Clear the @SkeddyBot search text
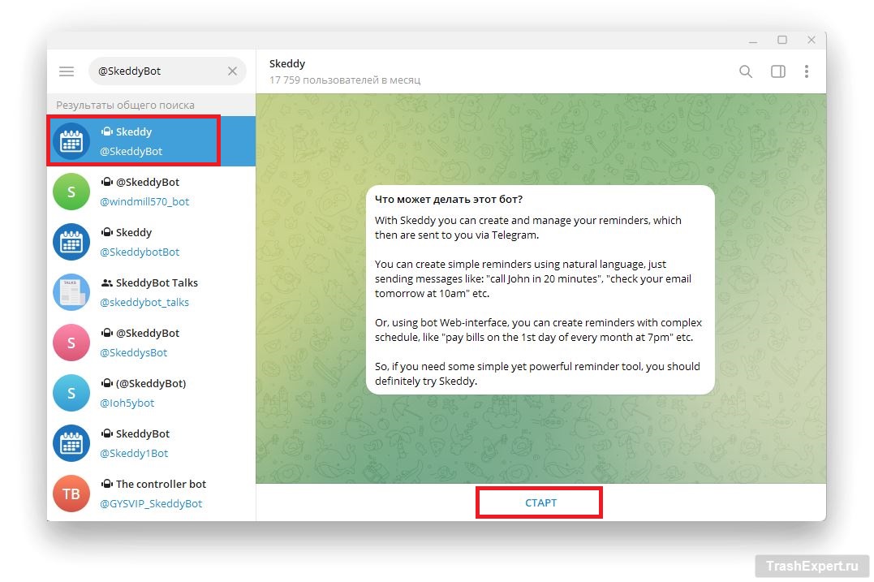This screenshot has width=874, height=582. pos(232,71)
